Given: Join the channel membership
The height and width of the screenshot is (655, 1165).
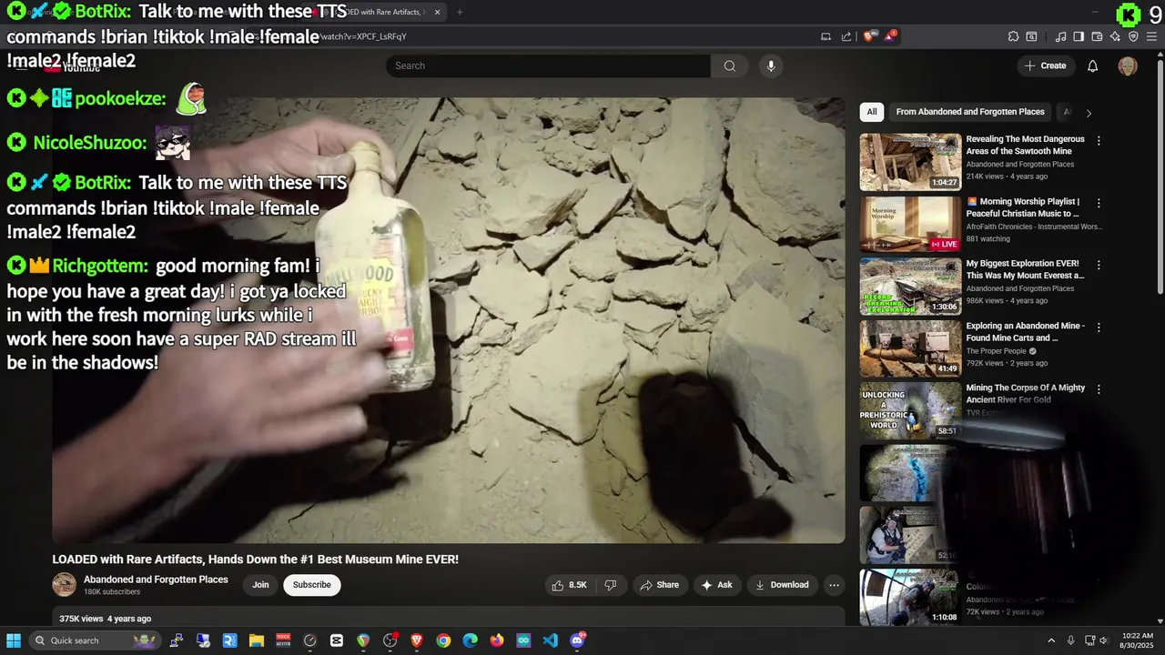Looking at the screenshot, I should coord(260,585).
